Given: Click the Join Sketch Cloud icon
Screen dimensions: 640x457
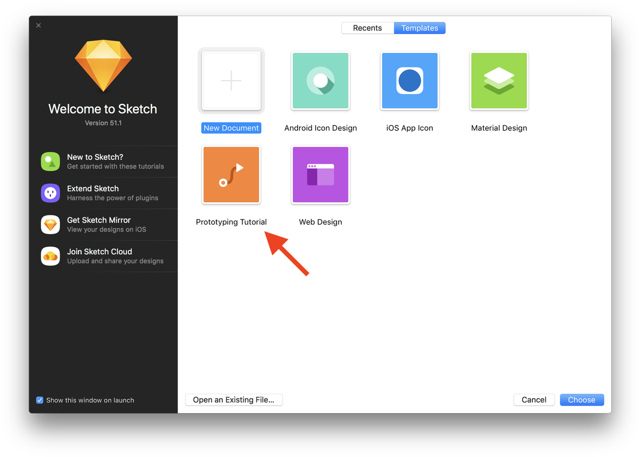Looking at the screenshot, I should pos(51,256).
